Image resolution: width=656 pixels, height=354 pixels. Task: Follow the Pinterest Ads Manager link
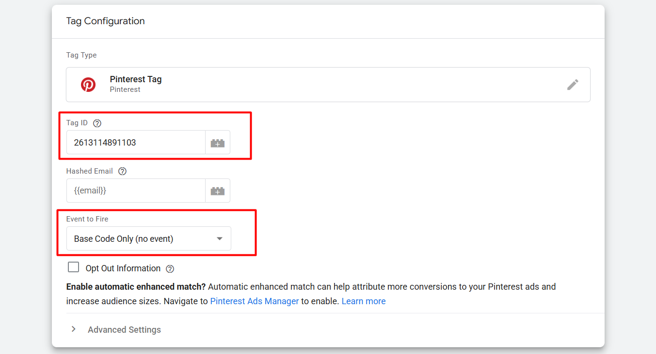[x=254, y=301]
